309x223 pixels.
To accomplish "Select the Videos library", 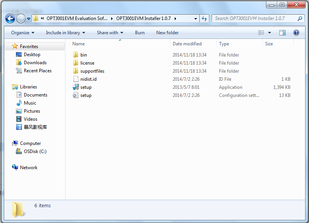I will tap(30, 119).
